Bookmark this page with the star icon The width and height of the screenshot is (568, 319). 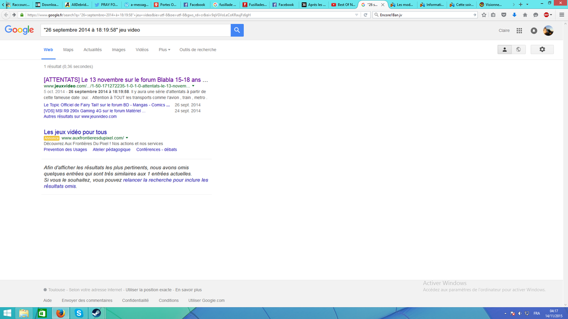click(x=484, y=15)
